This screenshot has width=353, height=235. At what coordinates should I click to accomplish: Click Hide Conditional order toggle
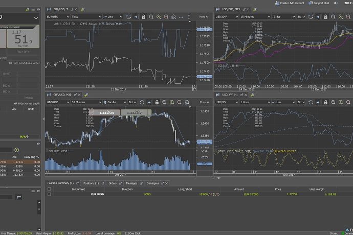pos(25,63)
